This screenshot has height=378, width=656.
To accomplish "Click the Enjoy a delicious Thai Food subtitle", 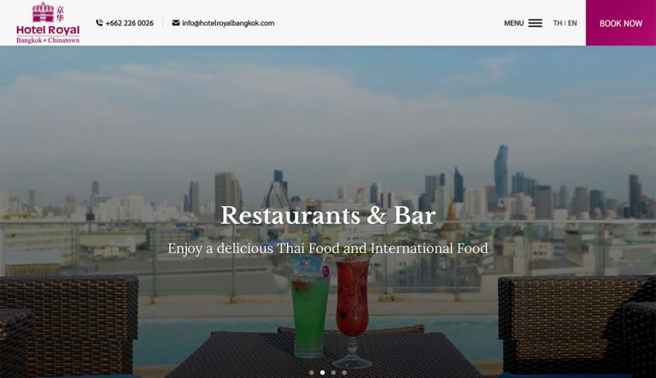I will tap(328, 248).
